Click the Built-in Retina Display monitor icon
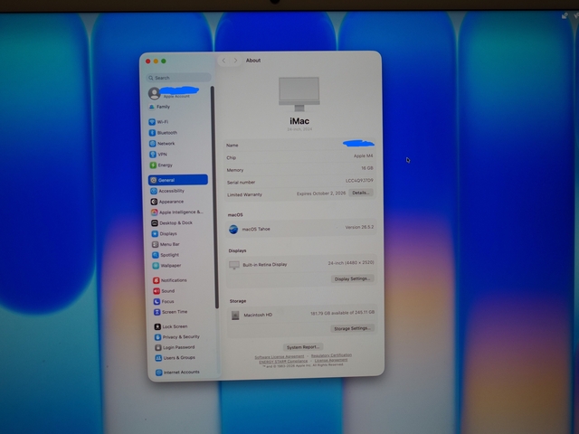The height and width of the screenshot is (434, 579). pyautogui.click(x=234, y=265)
